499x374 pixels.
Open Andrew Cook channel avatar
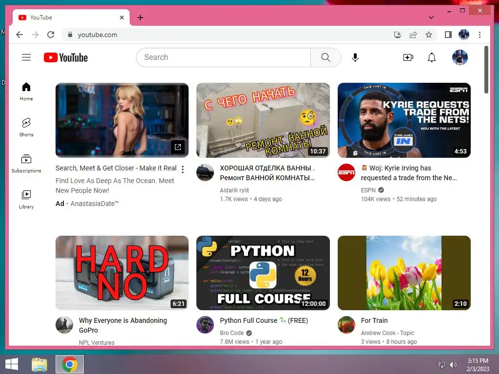(346, 325)
